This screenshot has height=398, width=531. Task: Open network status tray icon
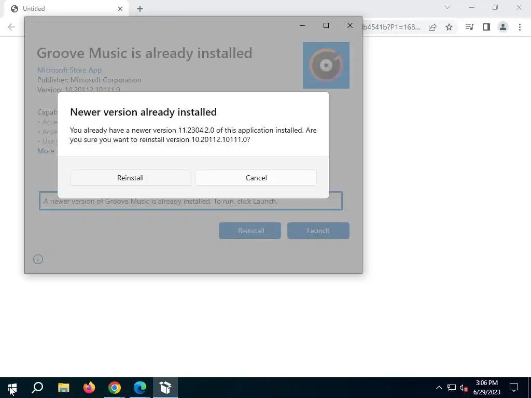tap(452, 388)
